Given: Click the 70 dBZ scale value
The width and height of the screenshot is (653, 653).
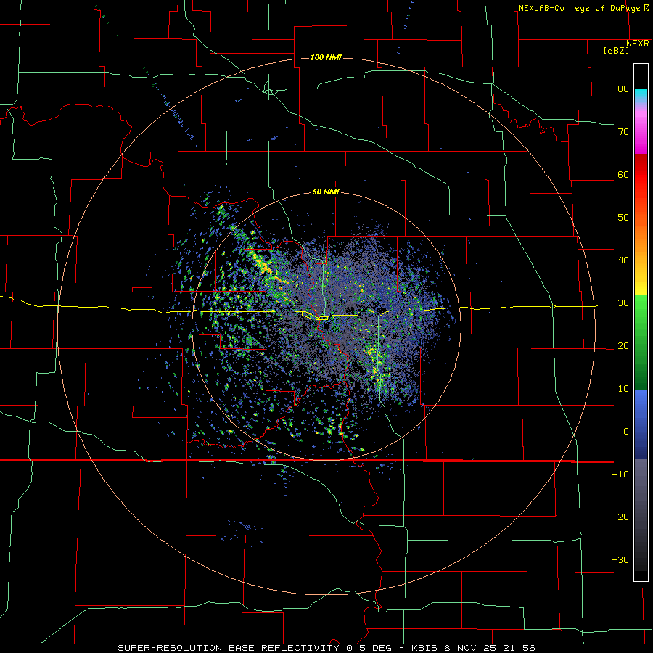Looking at the screenshot, I should tap(623, 132).
